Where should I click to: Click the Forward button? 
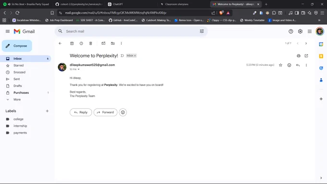(105, 112)
